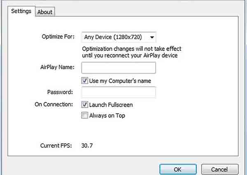Image resolution: width=247 pixels, height=175 pixels.
Task: Click the Always on Top label text
Action: [107, 116]
